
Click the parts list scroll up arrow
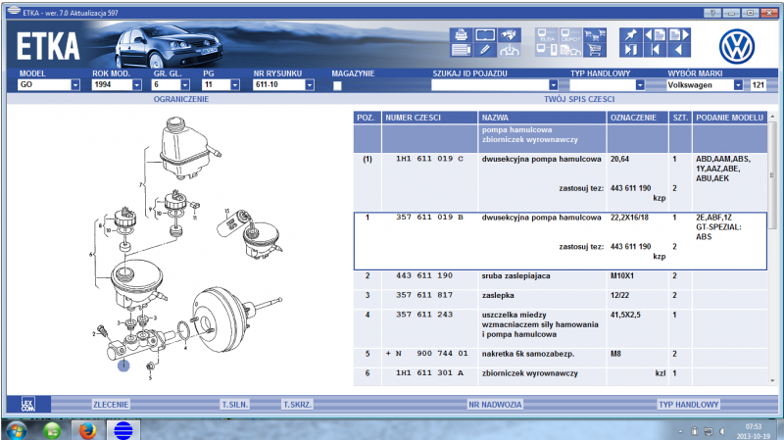point(772,117)
